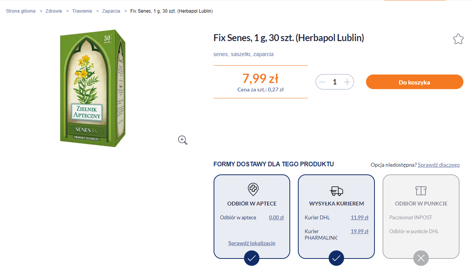Click Sprawdź lokalizację link

pyautogui.click(x=252, y=243)
